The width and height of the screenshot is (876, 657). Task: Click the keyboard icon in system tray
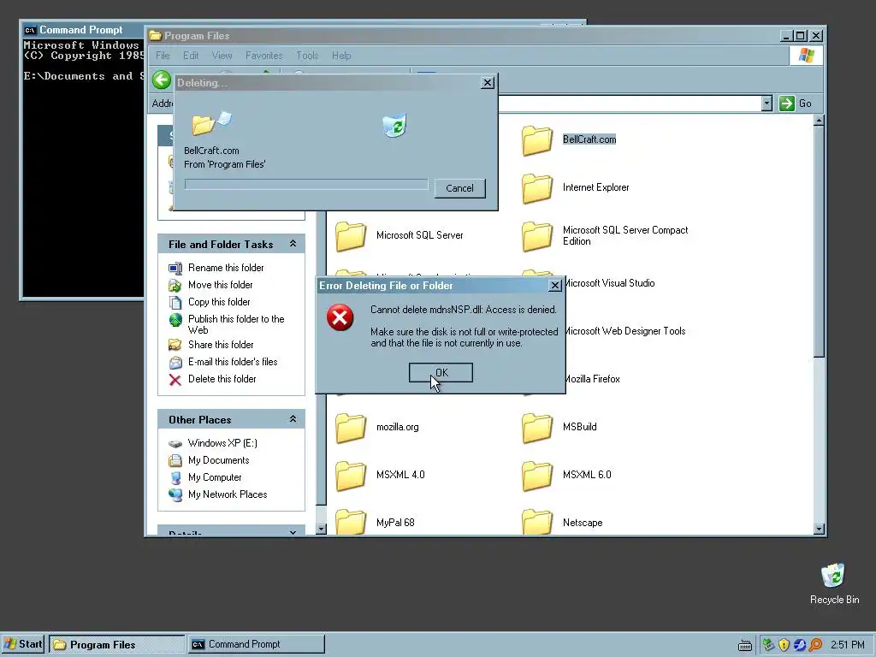coord(745,645)
